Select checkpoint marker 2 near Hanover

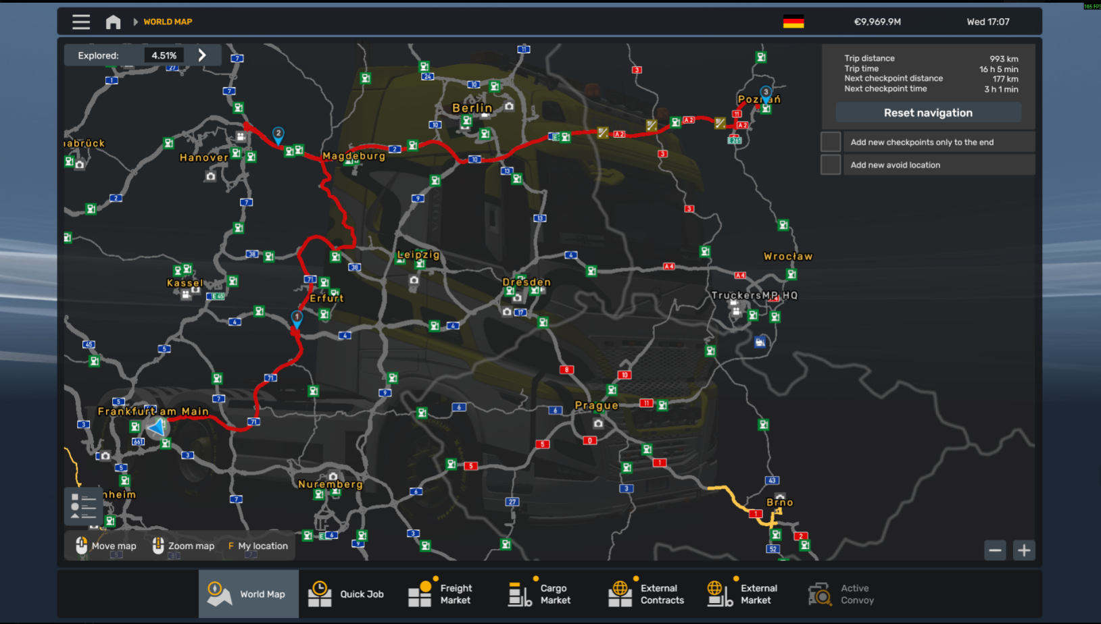point(278,134)
